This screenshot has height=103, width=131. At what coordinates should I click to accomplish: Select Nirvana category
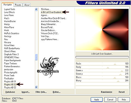pyautogui.click(x=7, y=42)
